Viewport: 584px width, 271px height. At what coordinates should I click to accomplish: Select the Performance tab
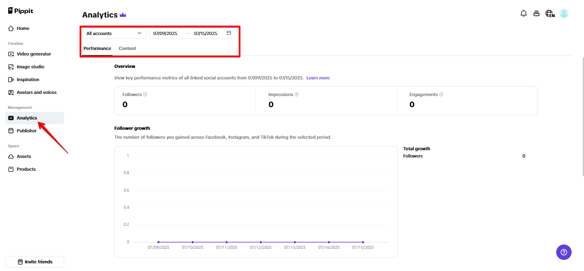[x=97, y=48]
